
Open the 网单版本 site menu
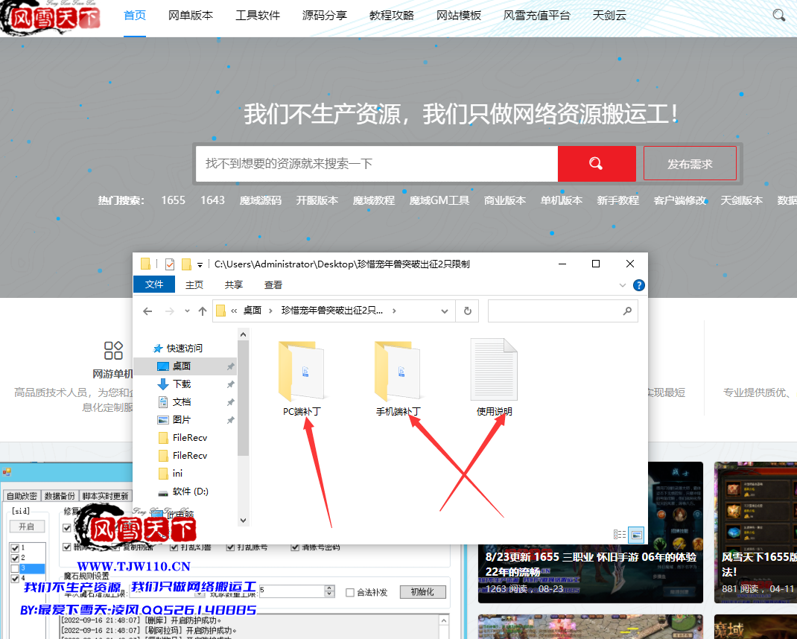click(x=191, y=16)
